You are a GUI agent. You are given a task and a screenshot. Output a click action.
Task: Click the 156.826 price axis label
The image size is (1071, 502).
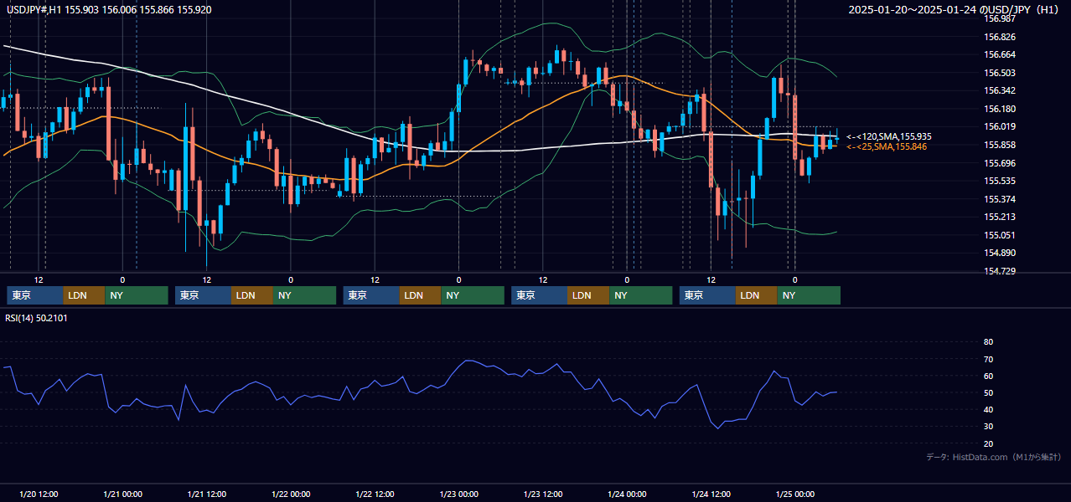(x=1000, y=37)
